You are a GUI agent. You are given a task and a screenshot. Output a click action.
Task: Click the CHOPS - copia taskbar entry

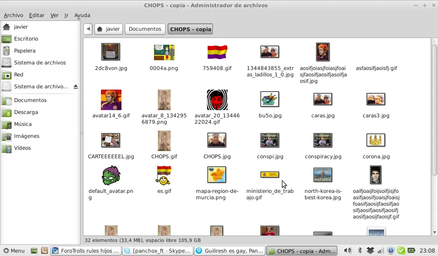(x=302, y=251)
